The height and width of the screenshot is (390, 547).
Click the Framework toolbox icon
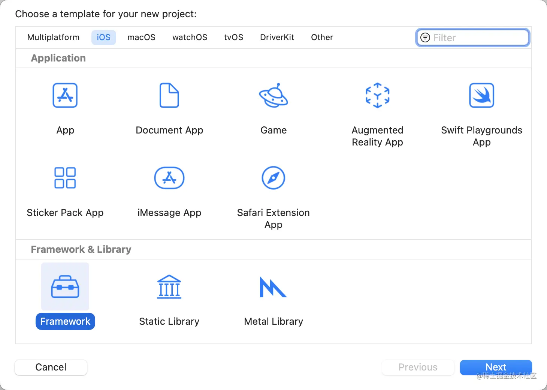click(65, 287)
